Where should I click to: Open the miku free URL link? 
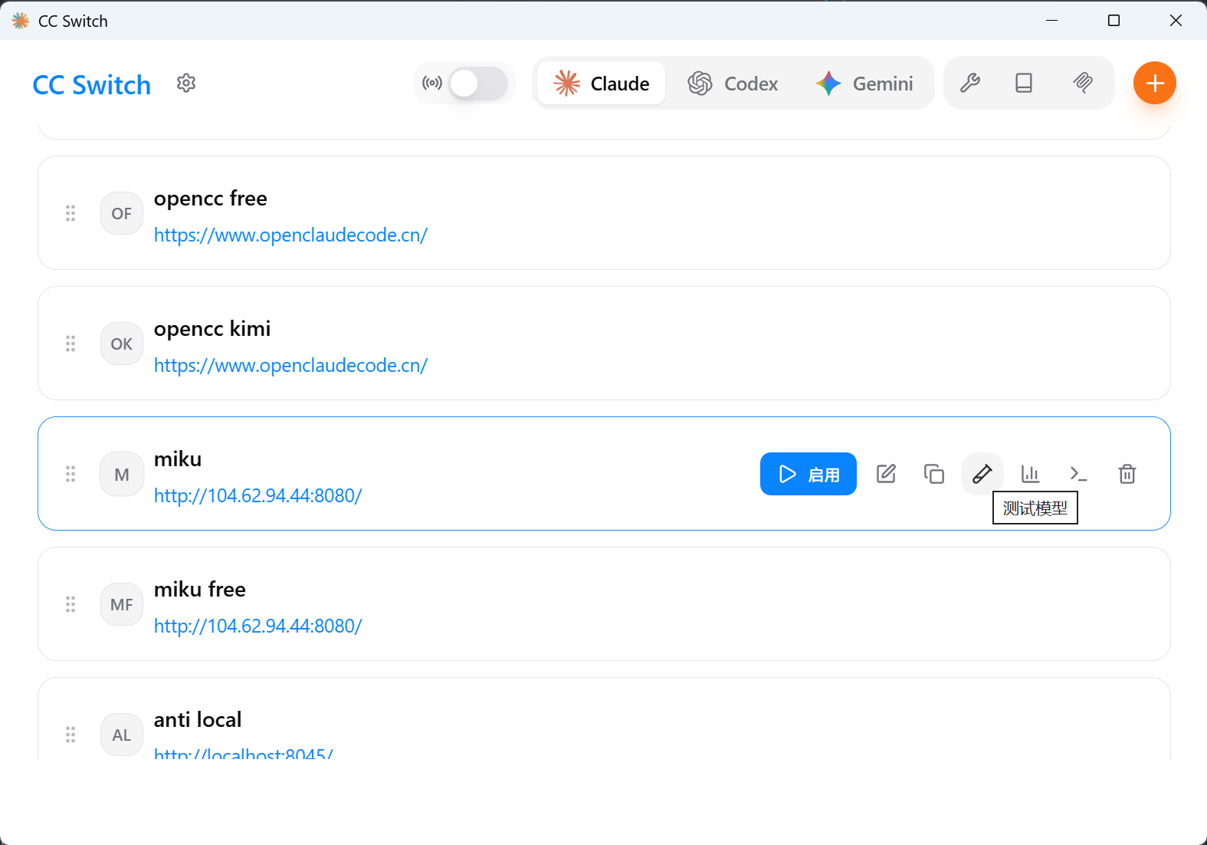click(x=257, y=626)
